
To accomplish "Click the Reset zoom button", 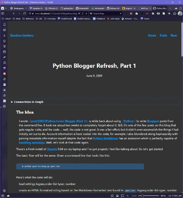I will click(134, 196).
